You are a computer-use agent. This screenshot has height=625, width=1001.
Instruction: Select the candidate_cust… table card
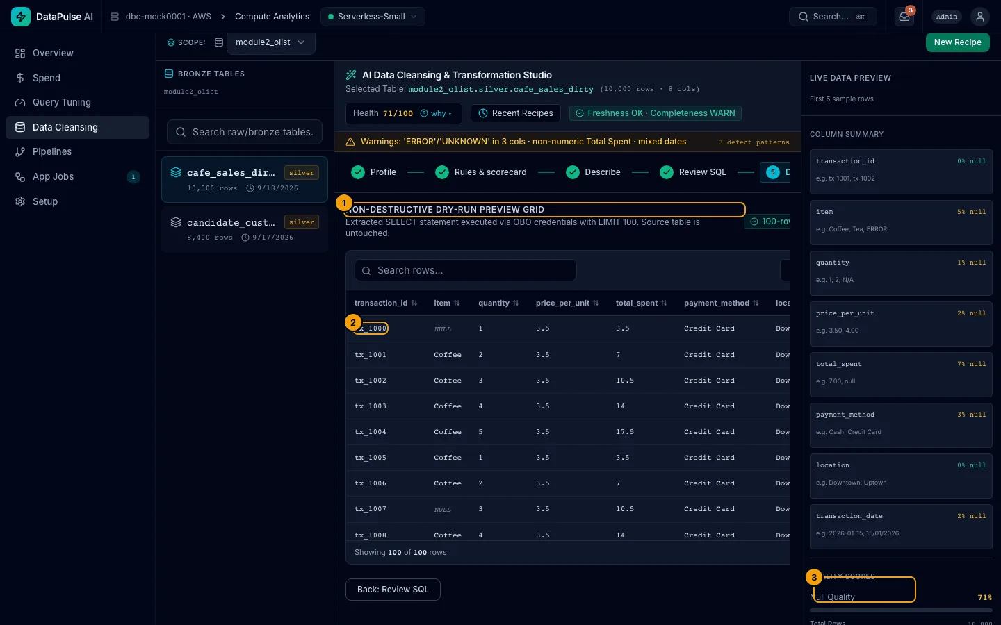click(245, 229)
